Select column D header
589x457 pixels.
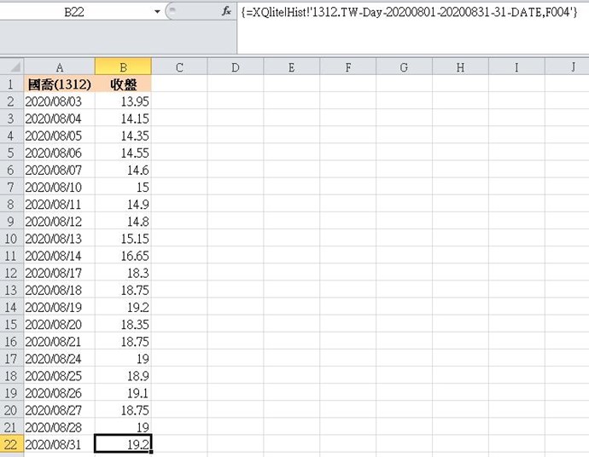click(x=235, y=67)
